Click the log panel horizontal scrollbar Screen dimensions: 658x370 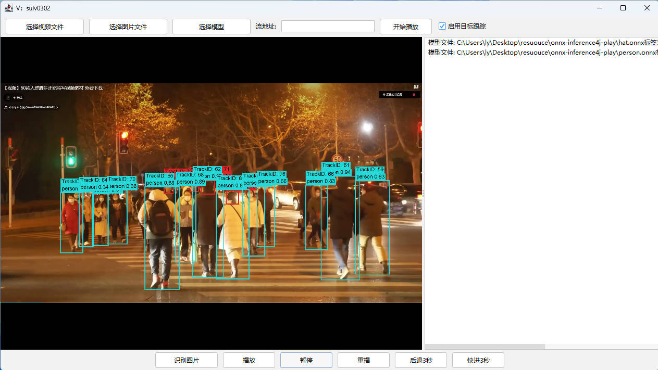tap(485, 347)
